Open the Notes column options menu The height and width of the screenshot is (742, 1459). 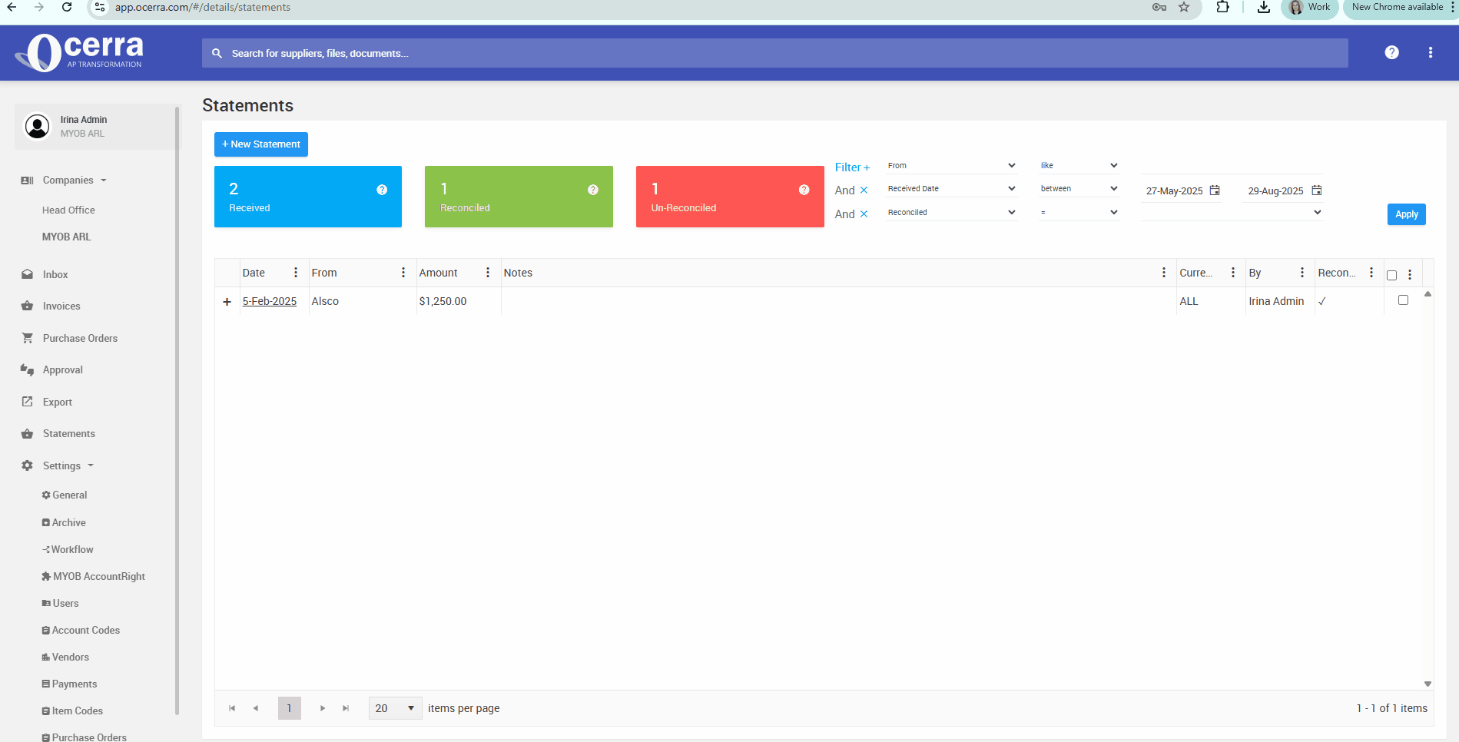1164,273
